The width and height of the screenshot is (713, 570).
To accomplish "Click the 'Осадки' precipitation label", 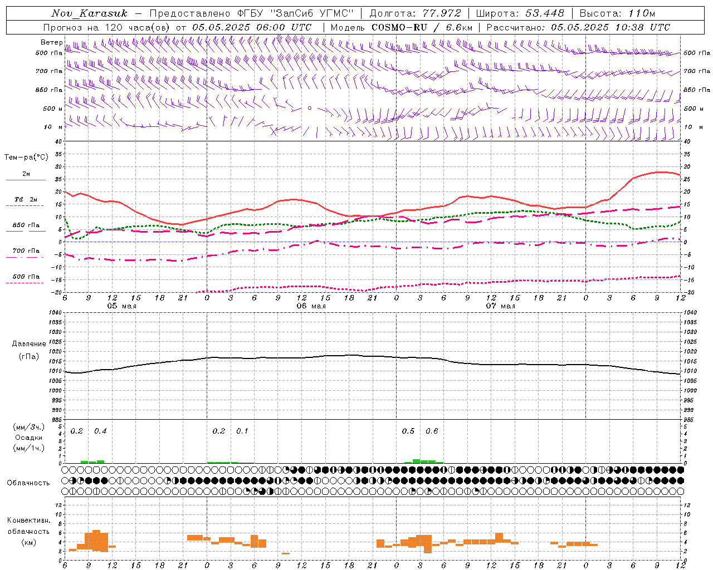I will (x=29, y=438).
